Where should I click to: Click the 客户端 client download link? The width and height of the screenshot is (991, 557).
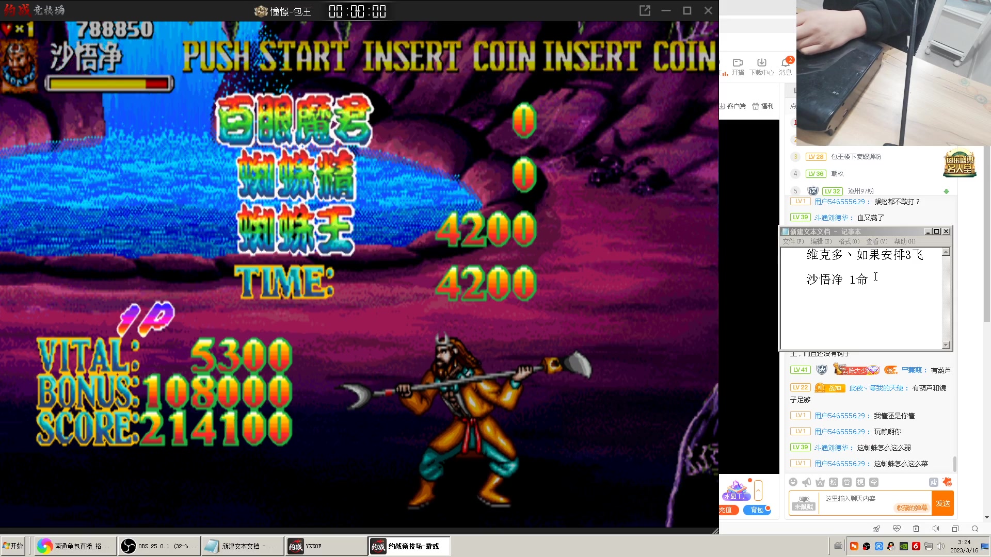(733, 106)
